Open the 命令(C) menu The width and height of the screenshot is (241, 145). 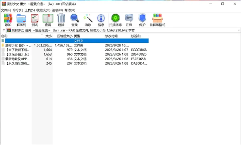click(18, 10)
